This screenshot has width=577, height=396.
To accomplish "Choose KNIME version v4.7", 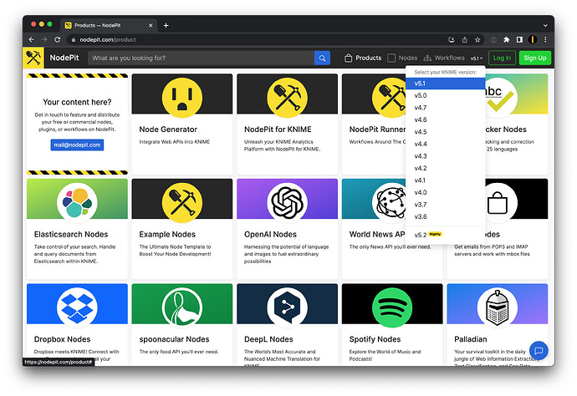I will 445,108.
